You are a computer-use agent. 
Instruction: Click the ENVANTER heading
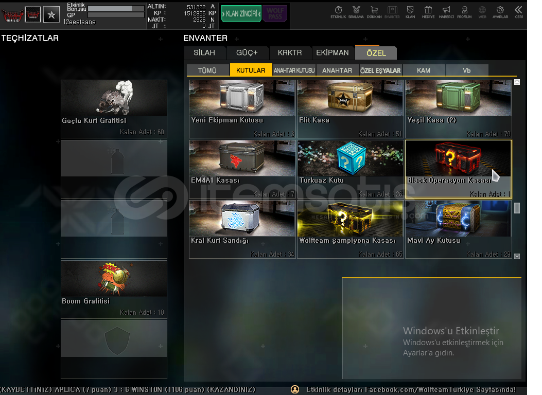[x=205, y=39]
